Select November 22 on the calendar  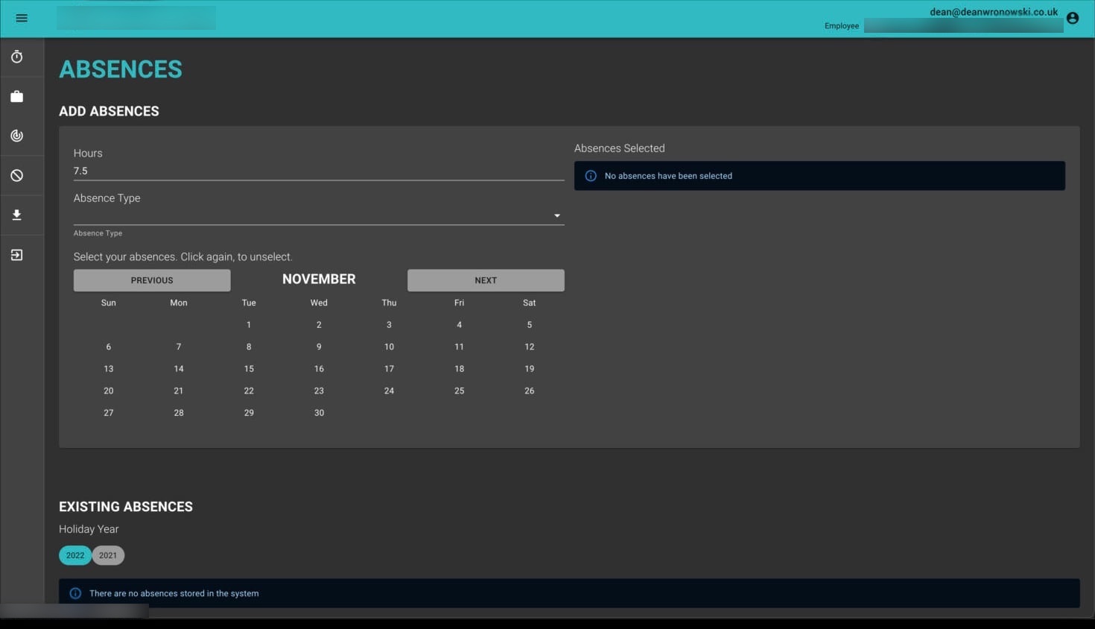249,391
